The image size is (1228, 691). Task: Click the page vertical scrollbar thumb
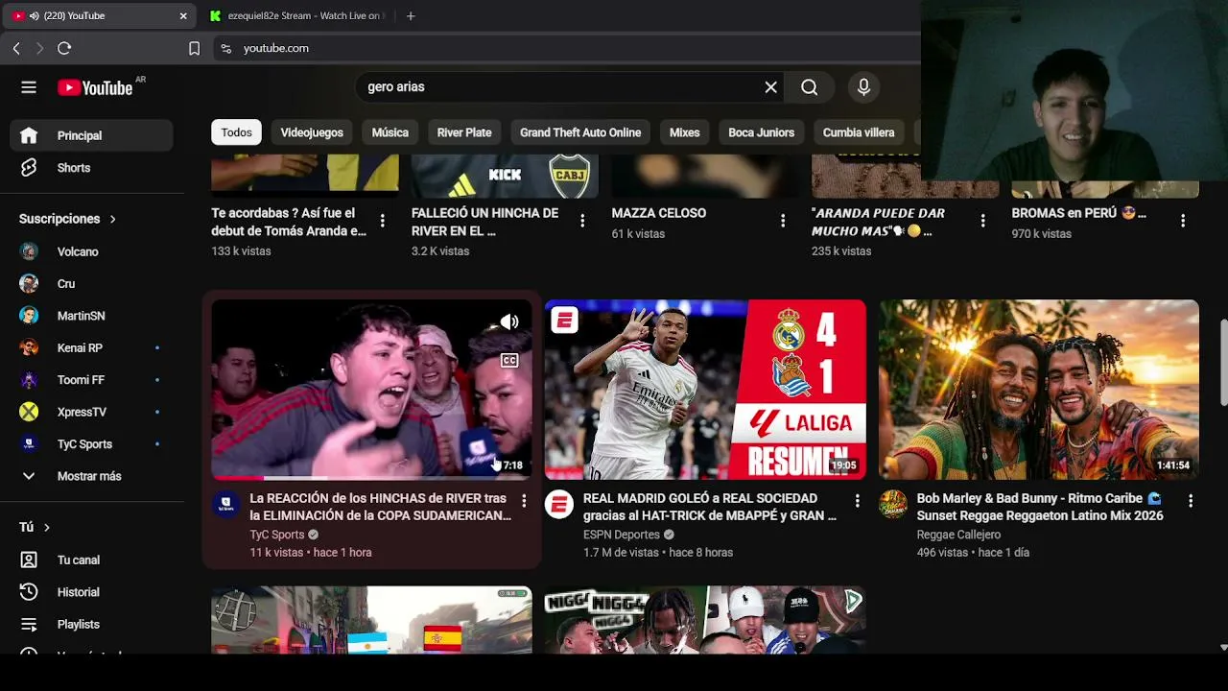pyautogui.click(x=1223, y=363)
